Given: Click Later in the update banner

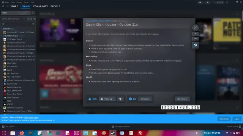Looking at the screenshot, I should coord(237,119).
